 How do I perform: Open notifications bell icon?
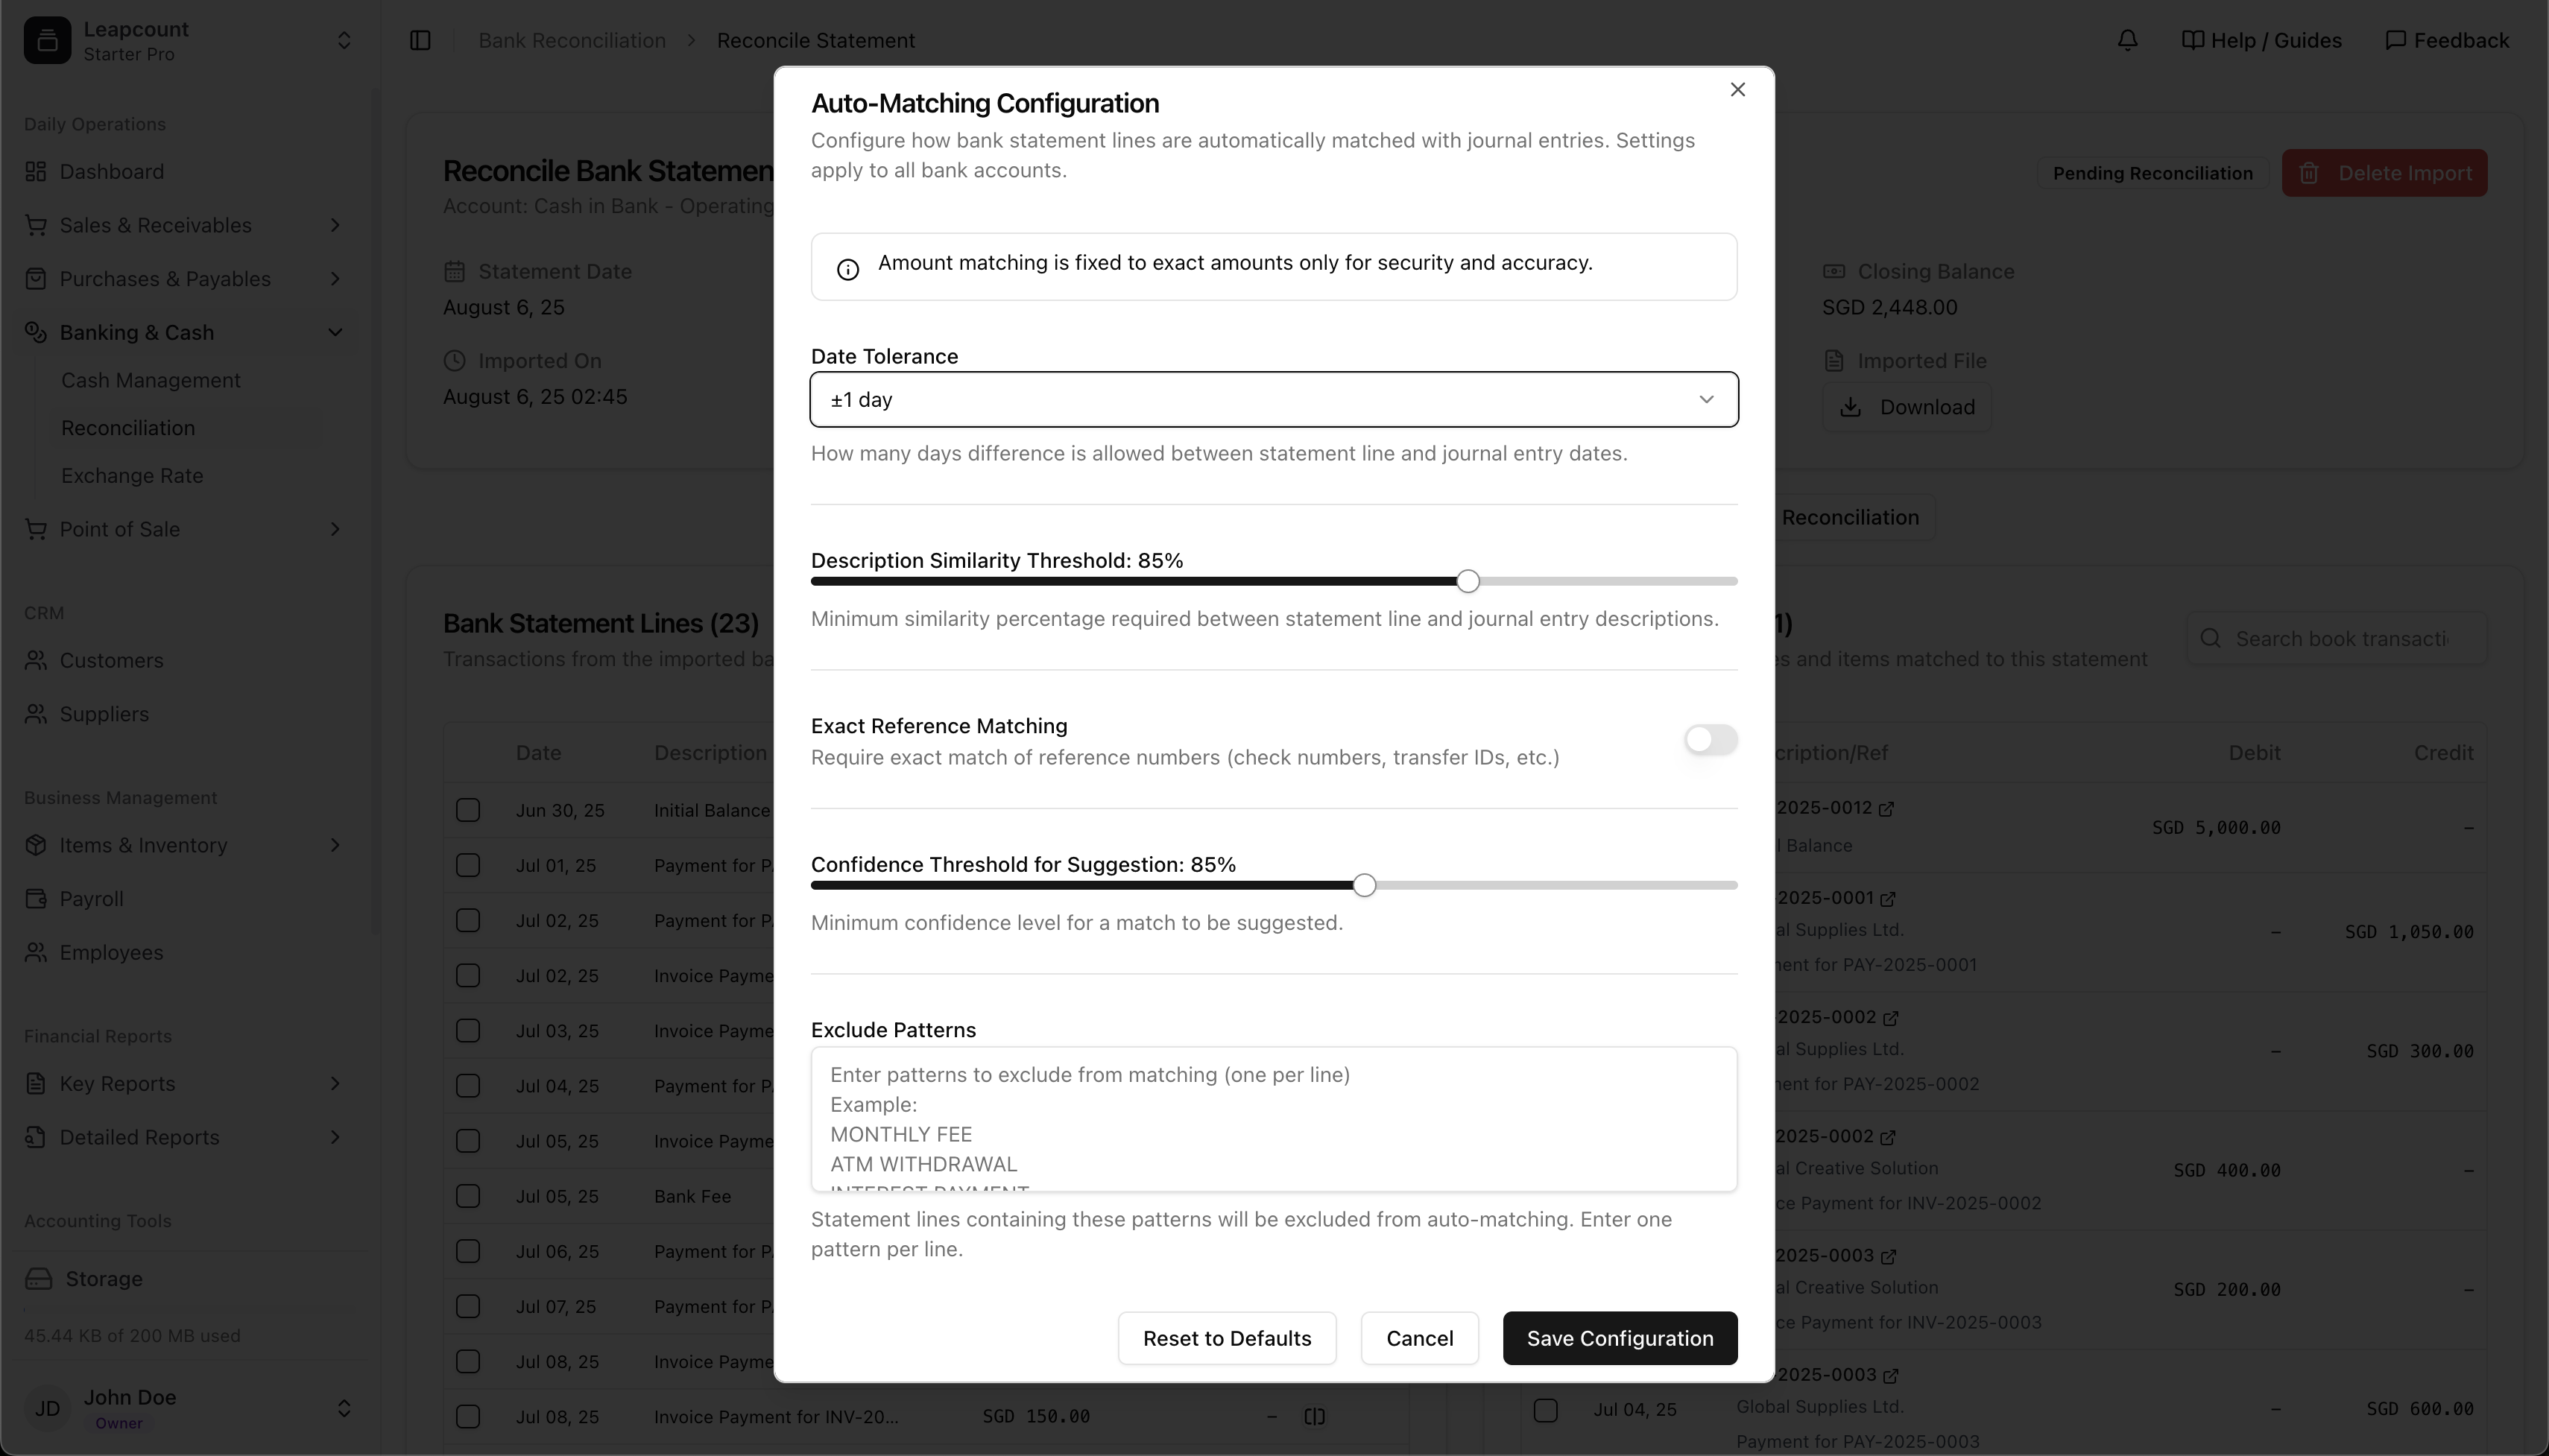pos(2127,40)
